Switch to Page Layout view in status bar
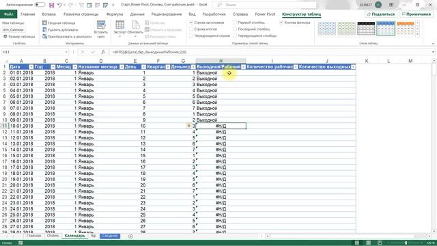 pos(368,243)
